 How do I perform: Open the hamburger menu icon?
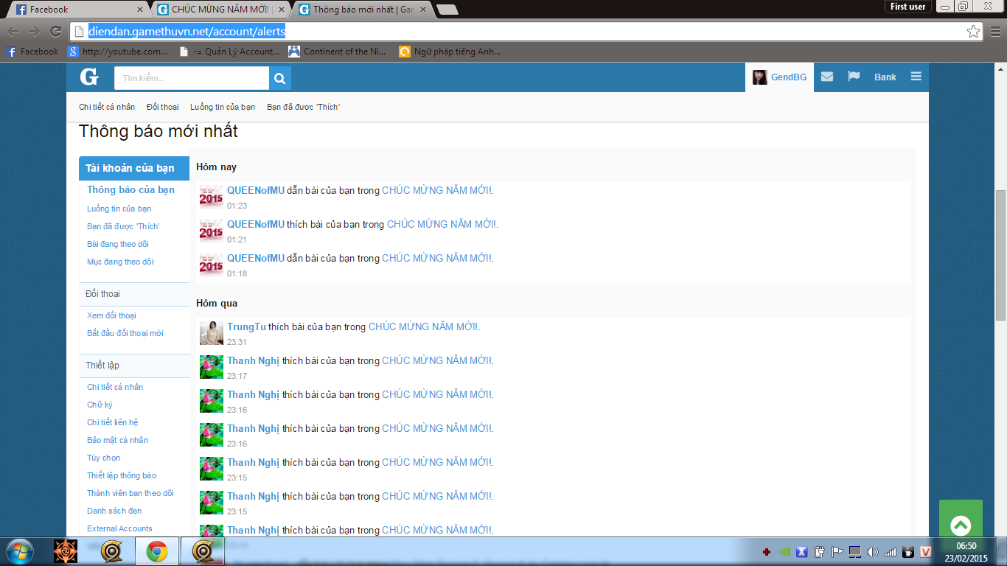coord(916,77)
